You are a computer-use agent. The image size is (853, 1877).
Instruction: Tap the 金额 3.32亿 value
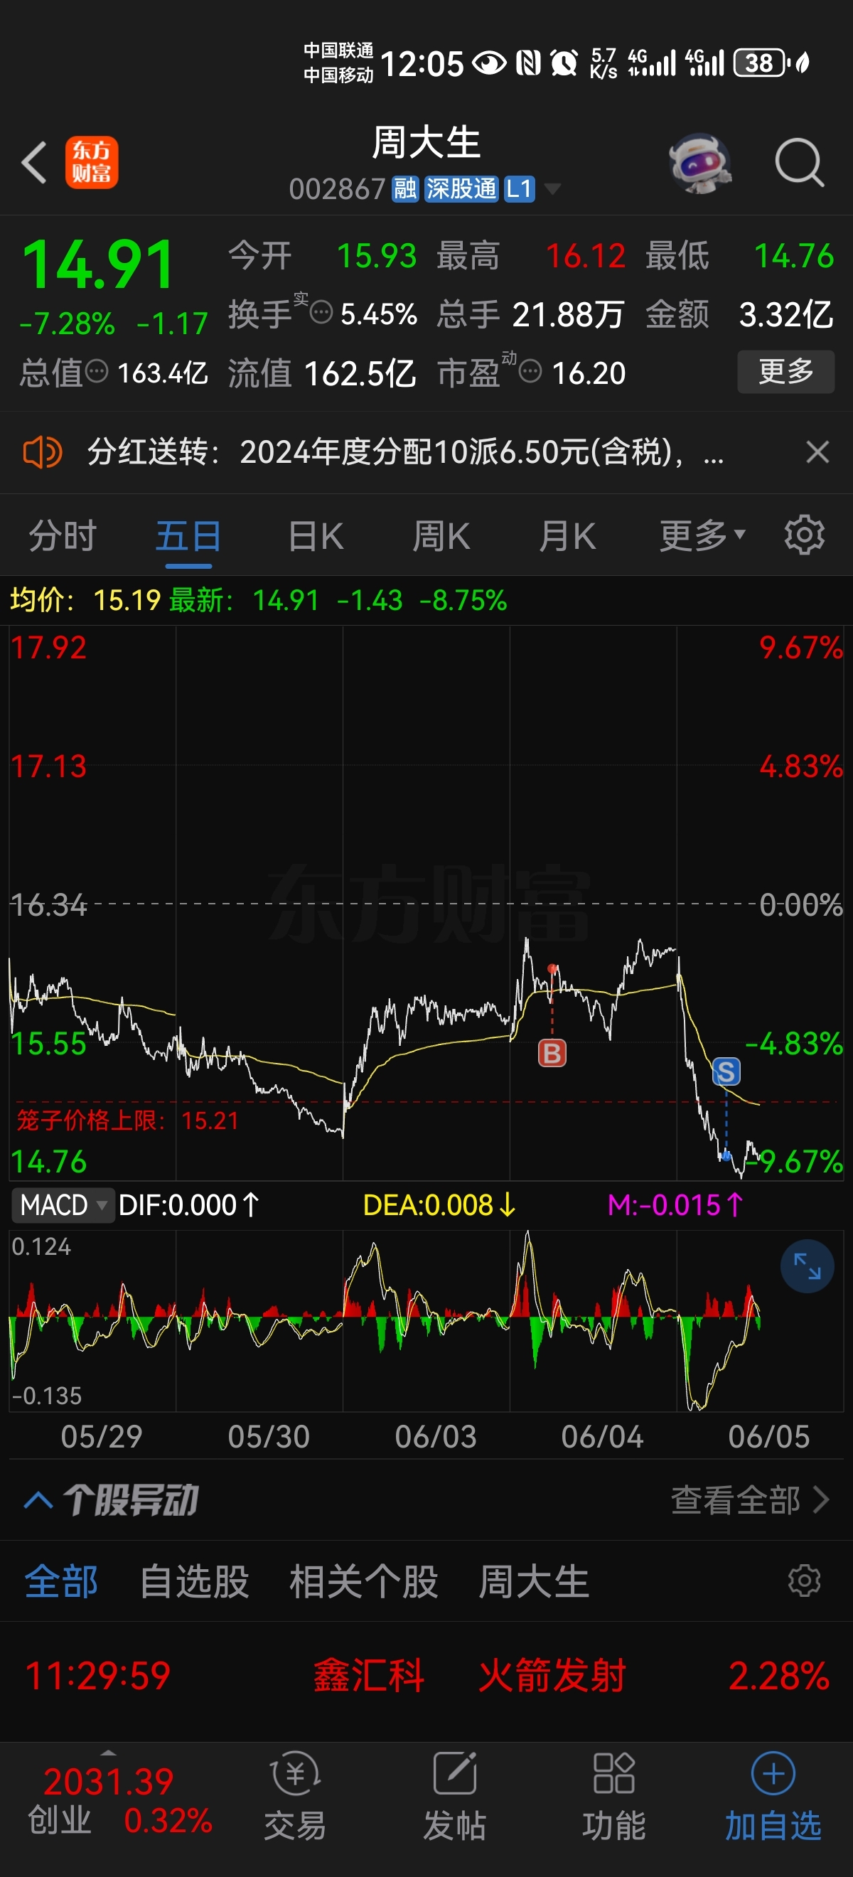click(x=786, y=314)
